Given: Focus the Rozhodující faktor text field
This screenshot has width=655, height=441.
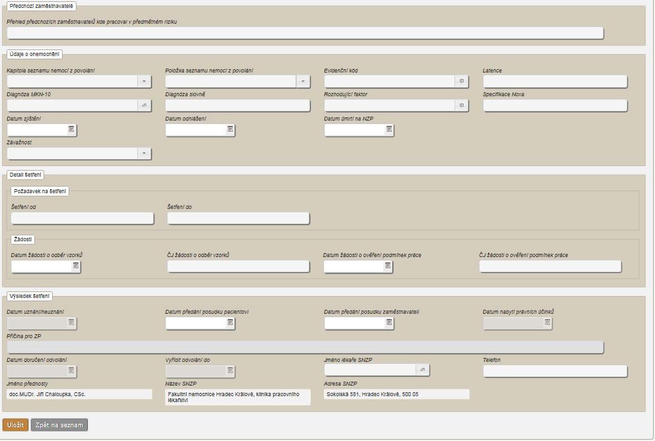Looking at the screenshot, I should pos(390,105).
